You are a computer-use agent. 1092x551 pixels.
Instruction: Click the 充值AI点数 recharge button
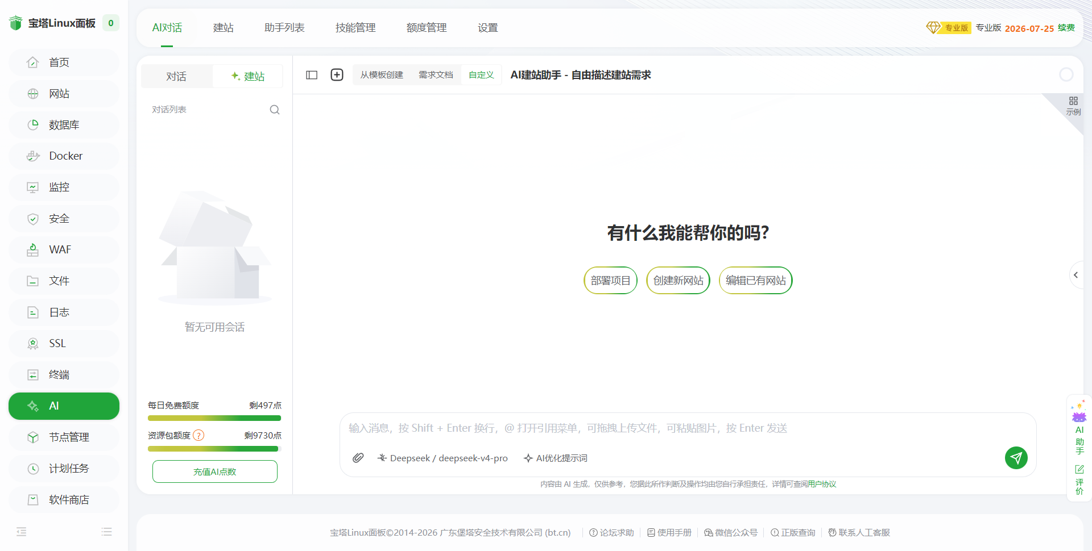coord(215,471)
